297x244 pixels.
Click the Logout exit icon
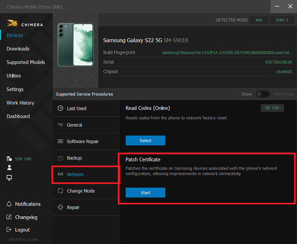(x=9, y=230)
